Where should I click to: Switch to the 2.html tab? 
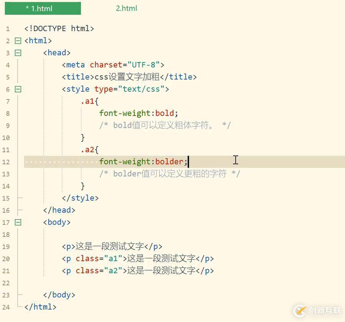pos(126,8)
